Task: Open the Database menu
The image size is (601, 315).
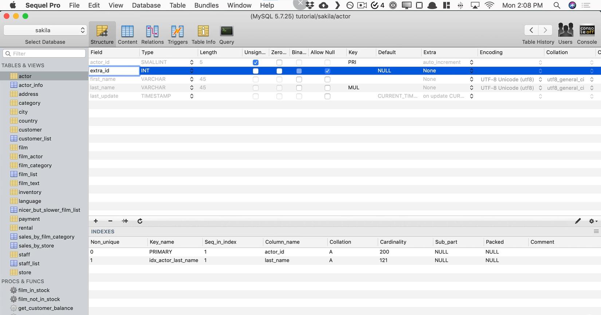Action: (x=146, y=5)
